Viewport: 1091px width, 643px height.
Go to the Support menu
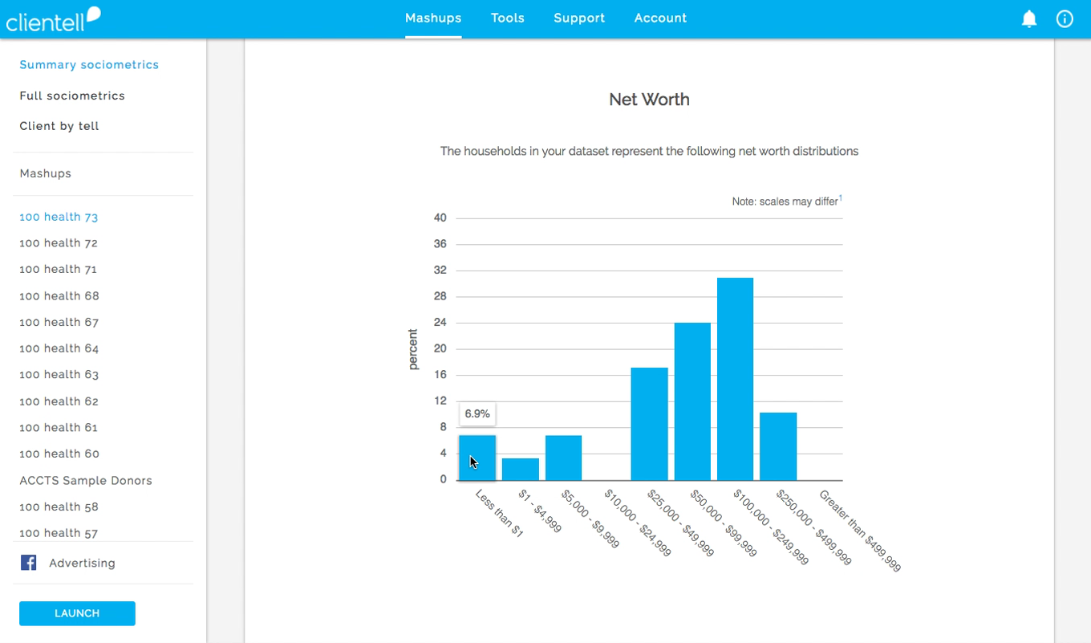pyautogui.click(x=579, y=18)
